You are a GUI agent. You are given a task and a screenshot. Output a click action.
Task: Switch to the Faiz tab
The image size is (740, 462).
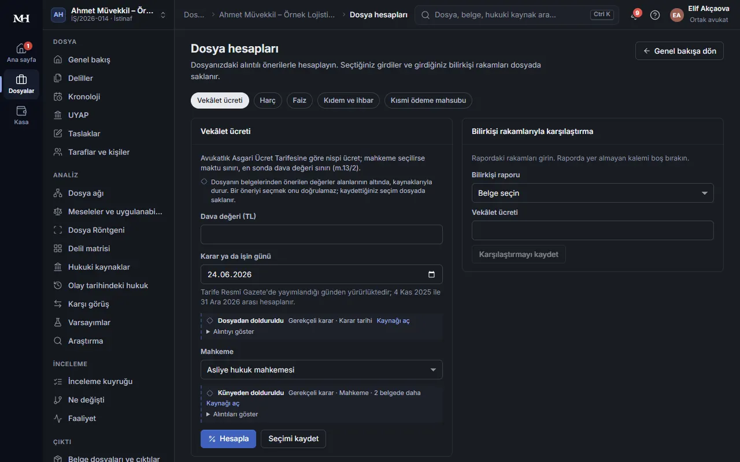click(x=299, y=100)
